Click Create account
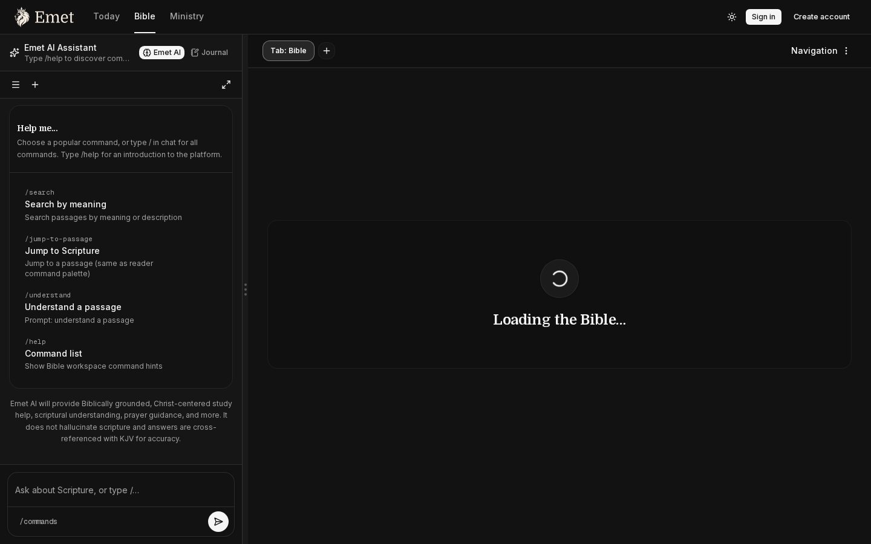Image resolution: width=871 pixels, height=544 pixels. tap(821, 17)
